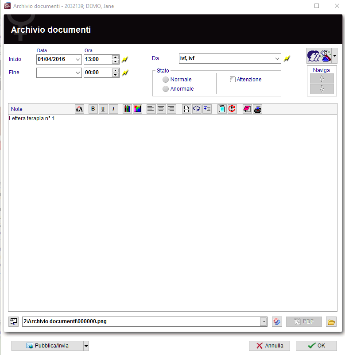Center-align the note text

161,109
